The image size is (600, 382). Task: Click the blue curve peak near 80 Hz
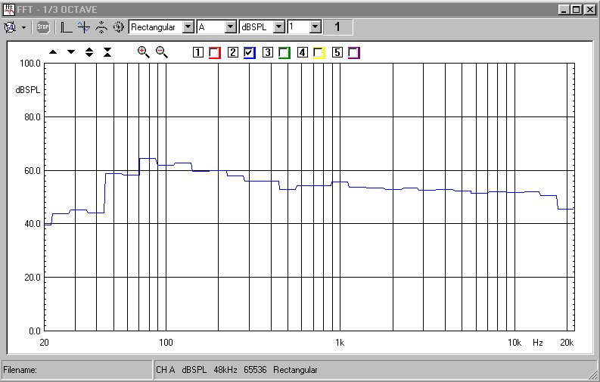tap(148, 158)
